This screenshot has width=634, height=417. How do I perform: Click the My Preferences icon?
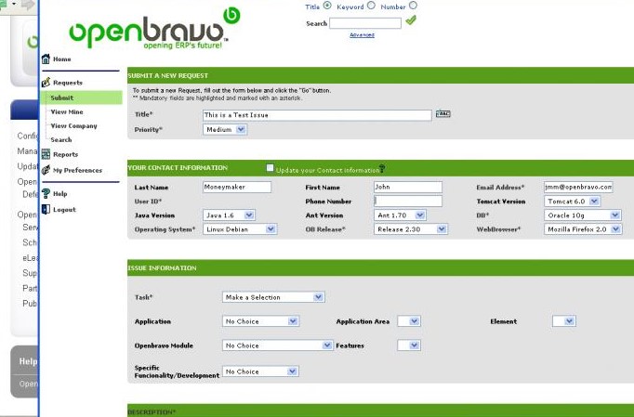[46, 170]
